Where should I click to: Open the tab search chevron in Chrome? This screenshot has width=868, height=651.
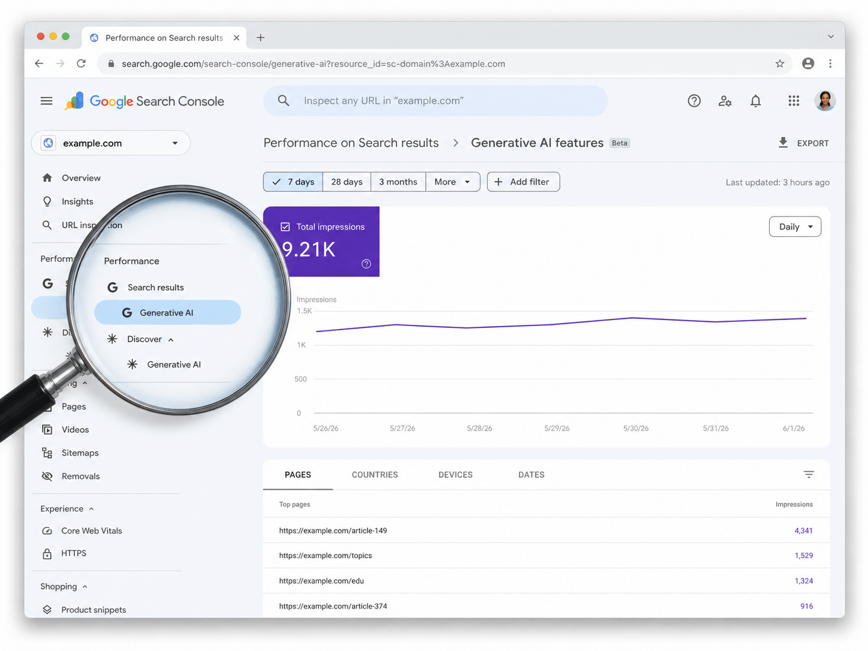[831, 37]
